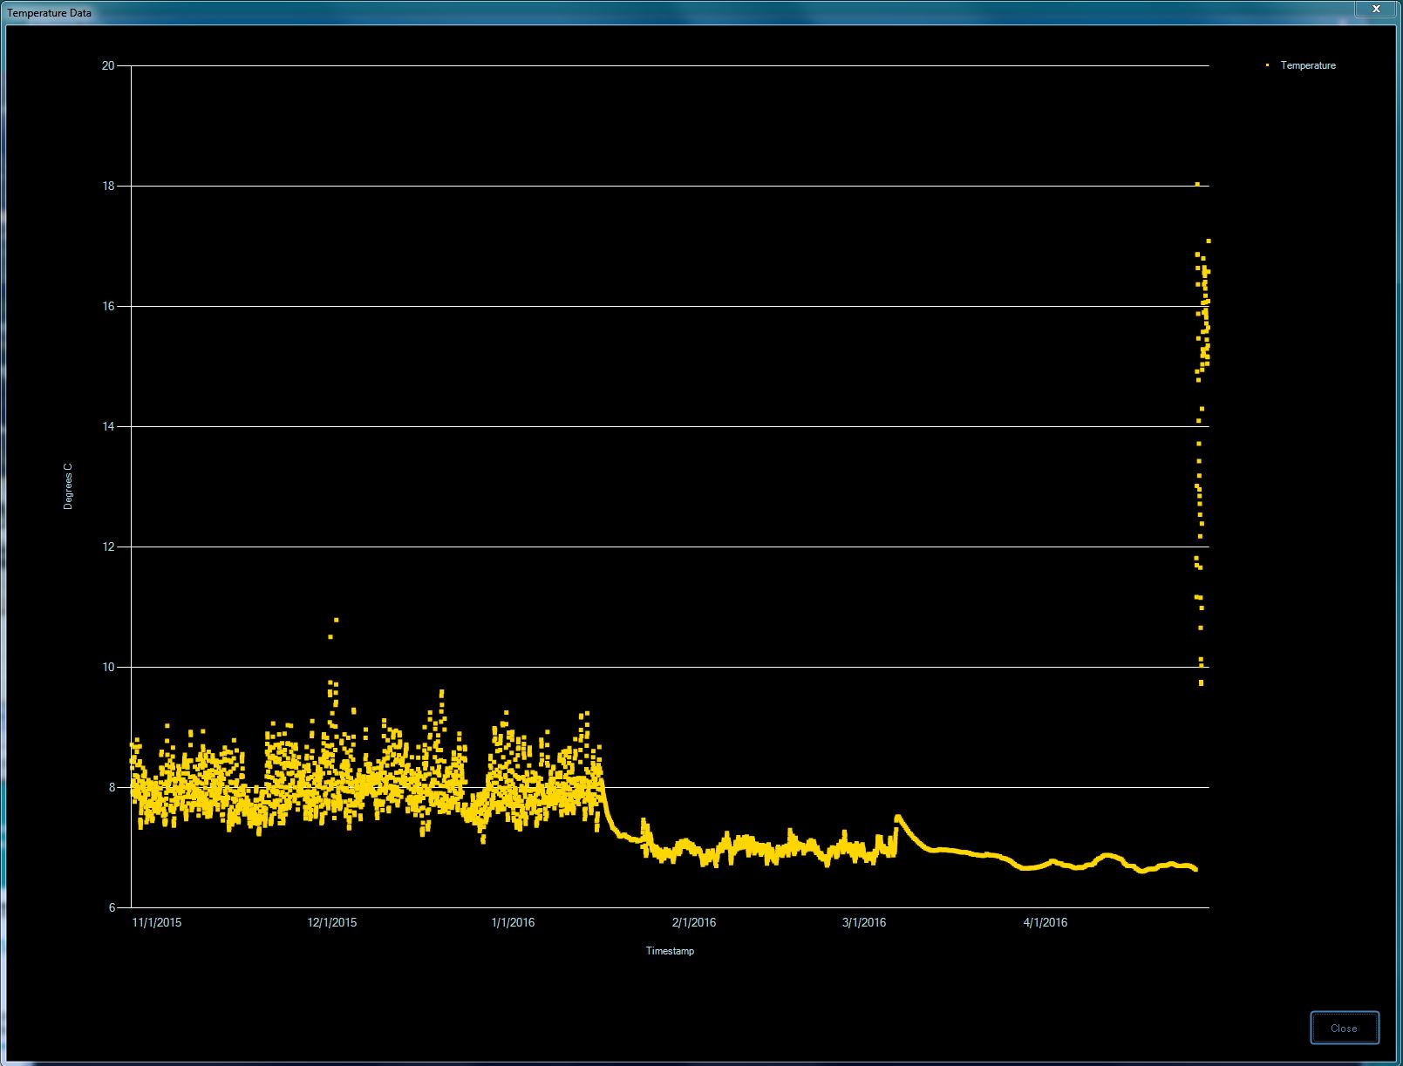Image resolution: width=1403 pixels, height=1066 pixels.
Task: Click the 20 label on the temperature axis
Action: pyautogui.click(x=108, y=65)
